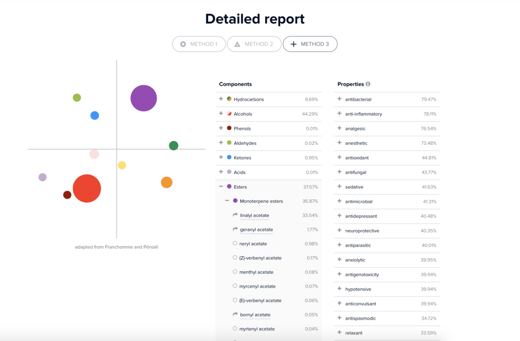
Task: Expand the Alcohols component row
Action: (x=221, y=113)
